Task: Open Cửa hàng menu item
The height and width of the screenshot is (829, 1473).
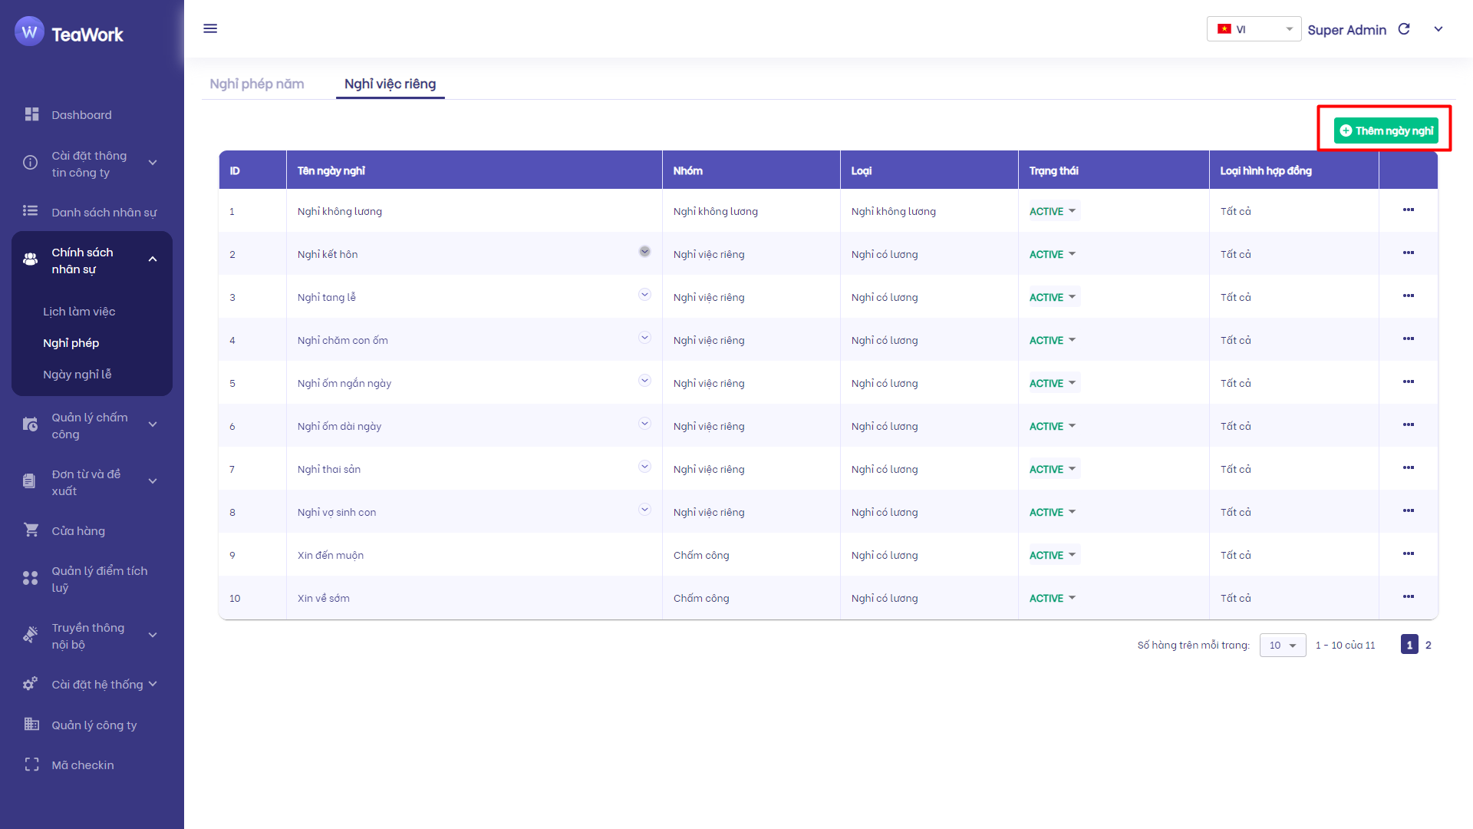Action: pyautogui.click(x=78, y=531)
